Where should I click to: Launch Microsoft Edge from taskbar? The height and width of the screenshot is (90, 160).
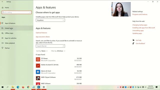point(18,87)
